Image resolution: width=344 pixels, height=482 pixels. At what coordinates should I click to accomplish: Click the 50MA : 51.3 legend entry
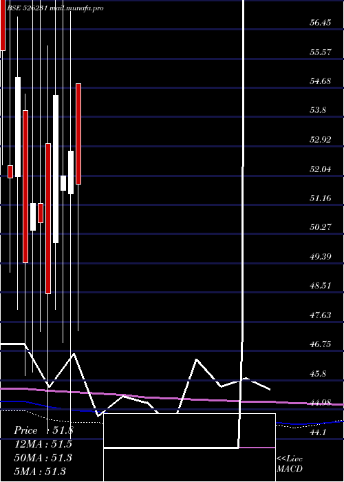coord(43,458)
